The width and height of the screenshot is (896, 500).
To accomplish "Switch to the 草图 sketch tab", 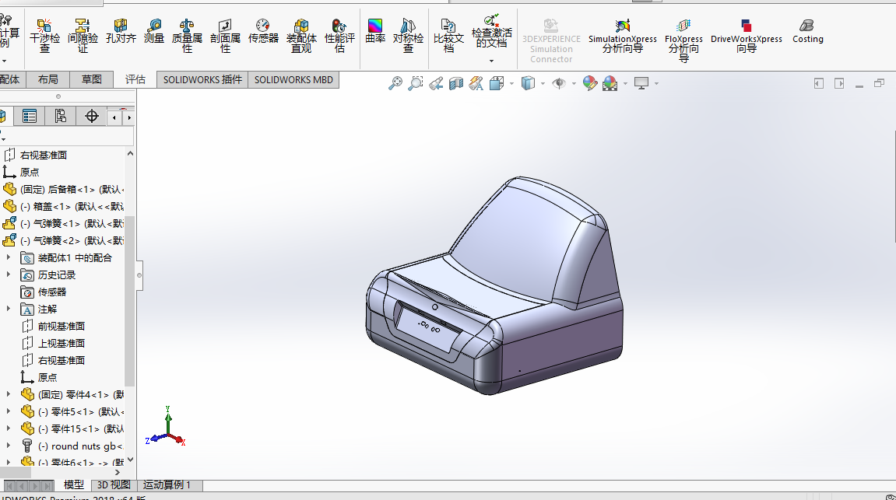I will pos(92,79).
